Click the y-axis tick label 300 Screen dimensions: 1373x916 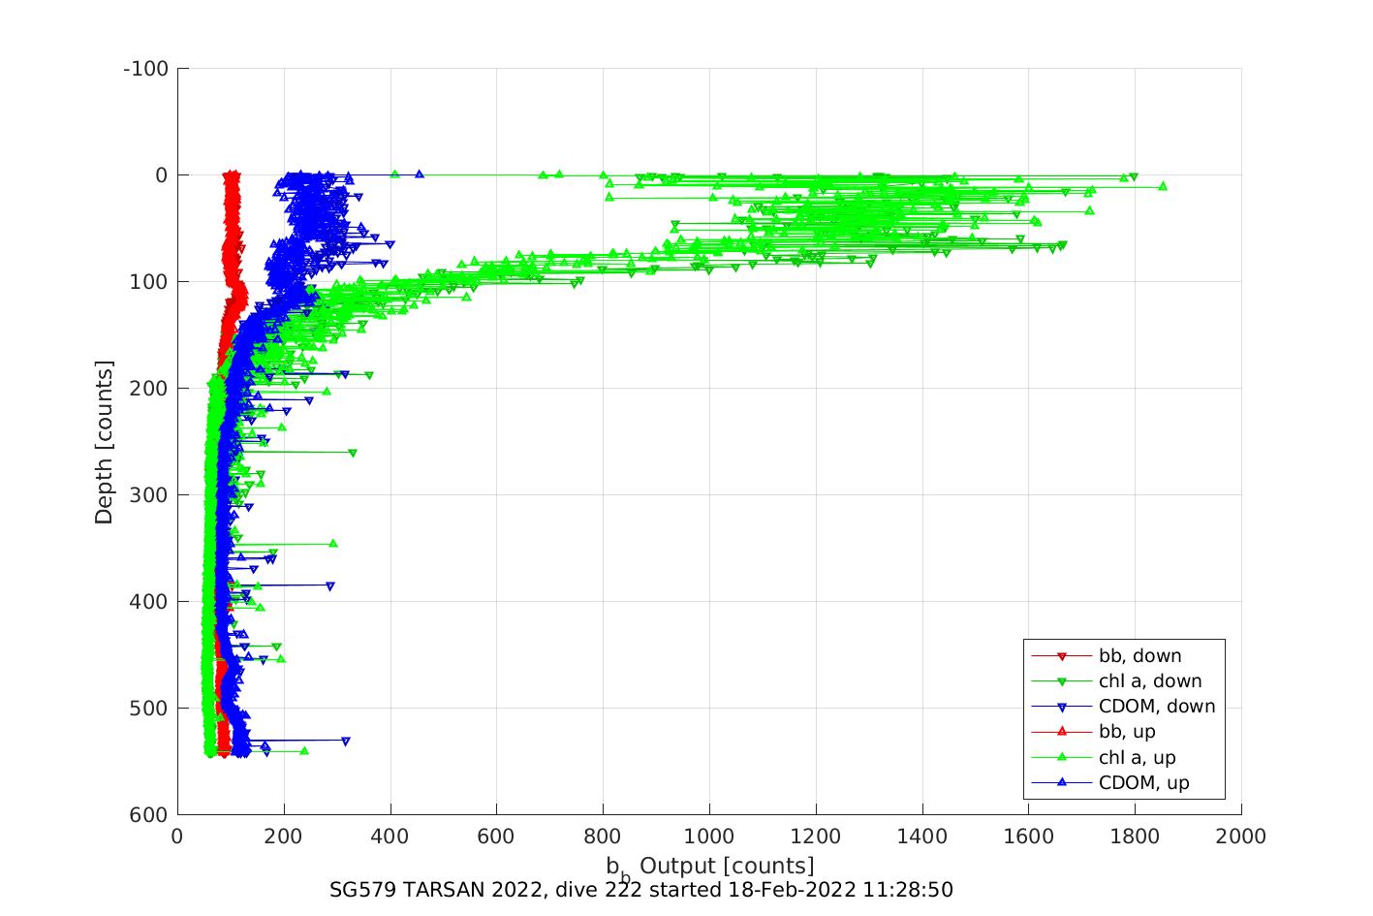click(x=151, y=495)
